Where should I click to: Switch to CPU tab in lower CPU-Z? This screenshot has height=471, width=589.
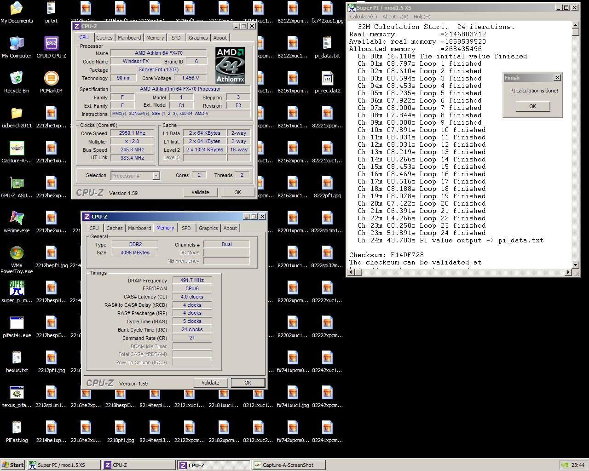point(94,228)
